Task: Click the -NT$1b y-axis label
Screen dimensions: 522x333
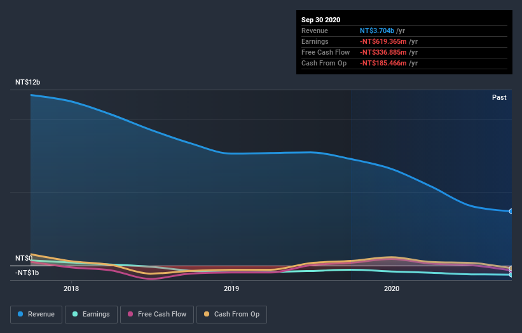Action: coord(27,273)
